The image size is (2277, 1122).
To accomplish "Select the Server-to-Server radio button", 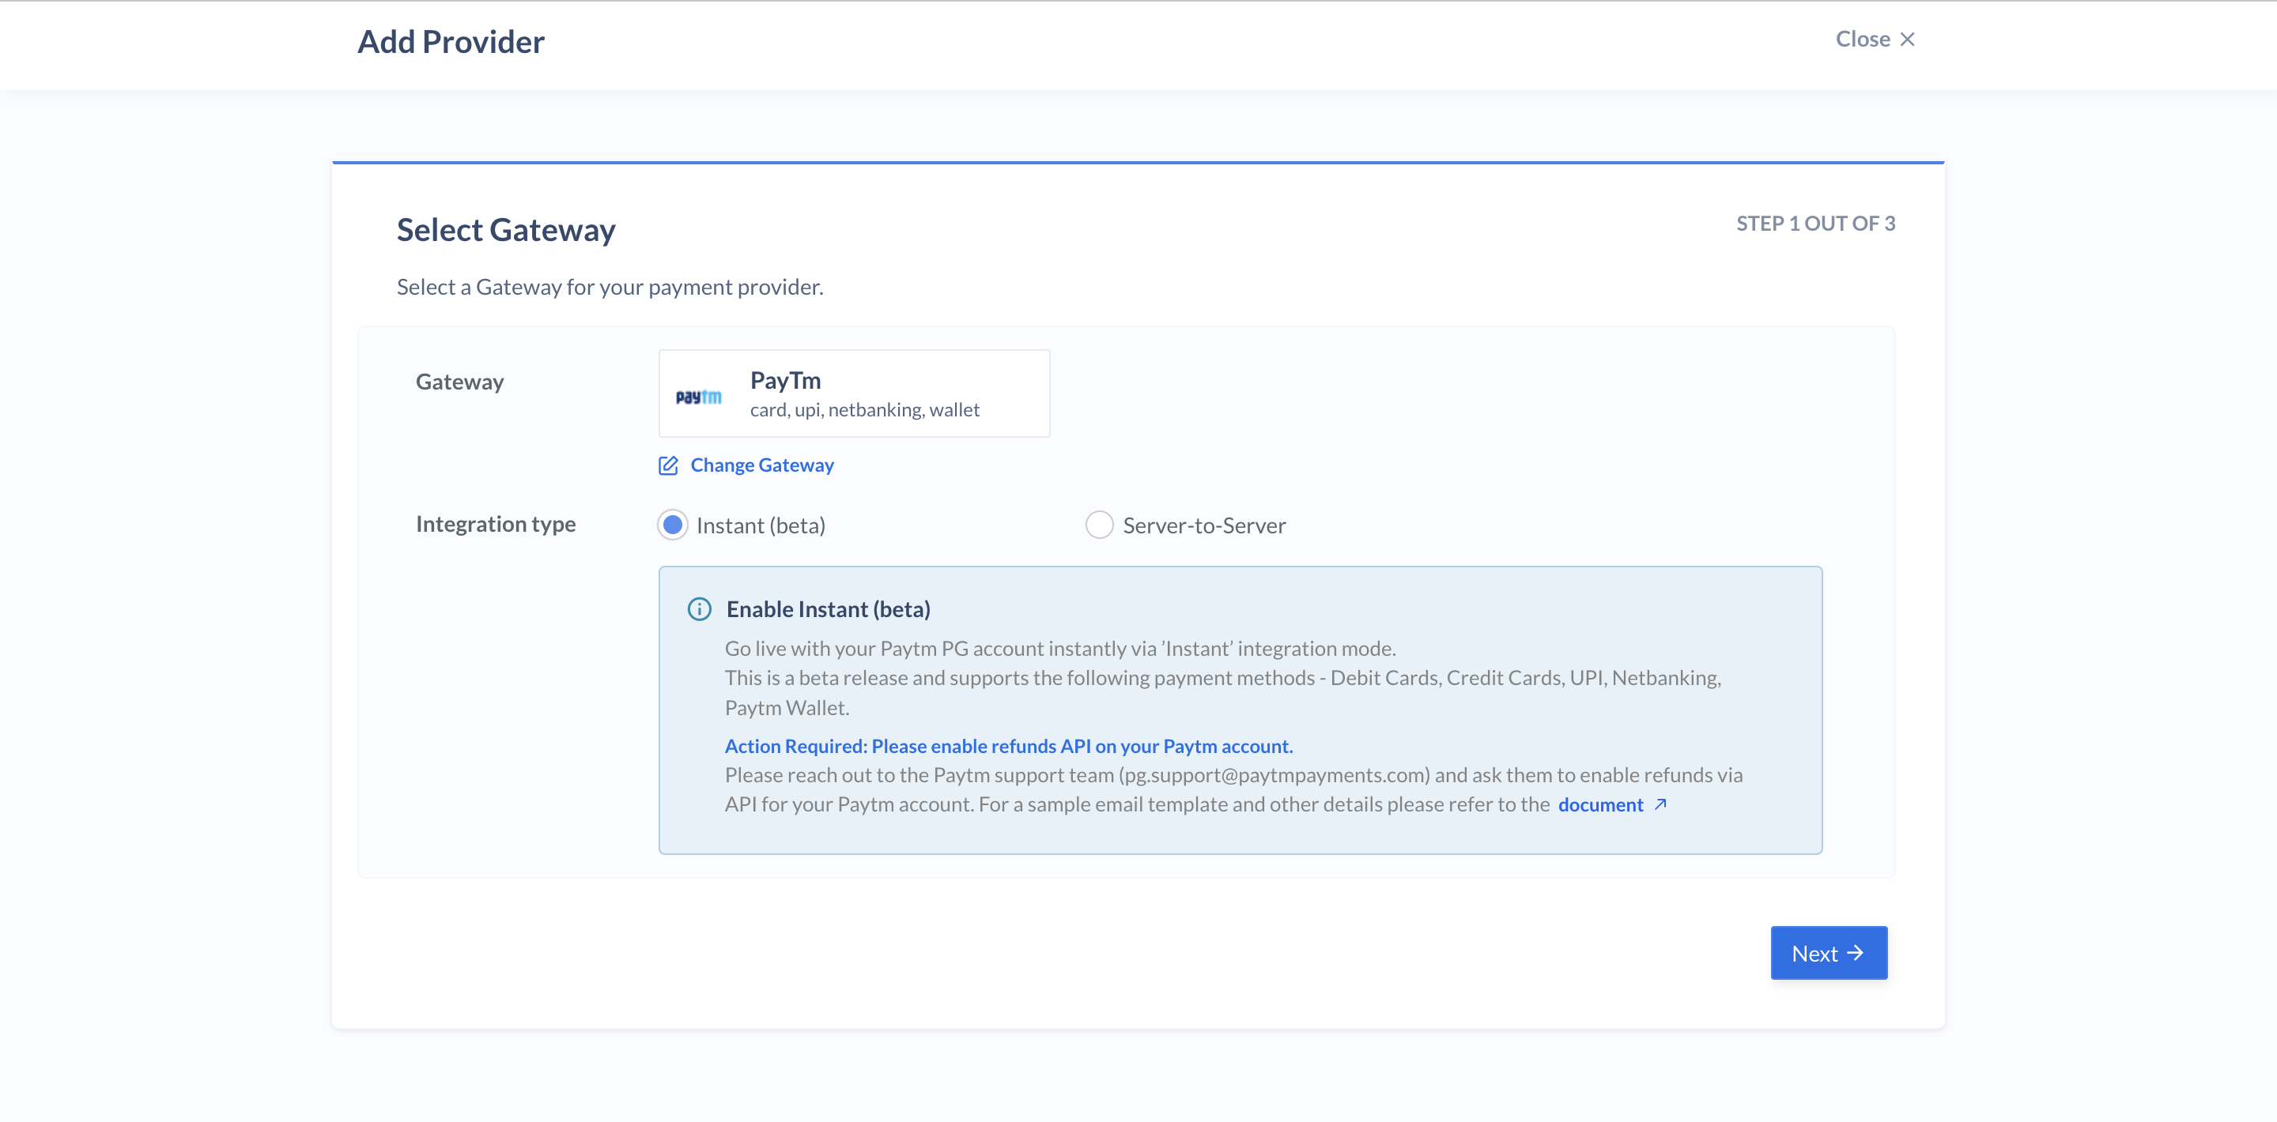I will [x=1099, y=525].
